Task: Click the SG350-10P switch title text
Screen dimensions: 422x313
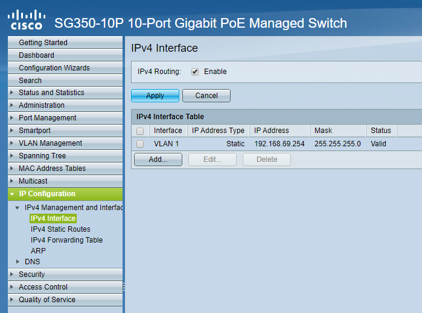Action: (x=200, y=23)
